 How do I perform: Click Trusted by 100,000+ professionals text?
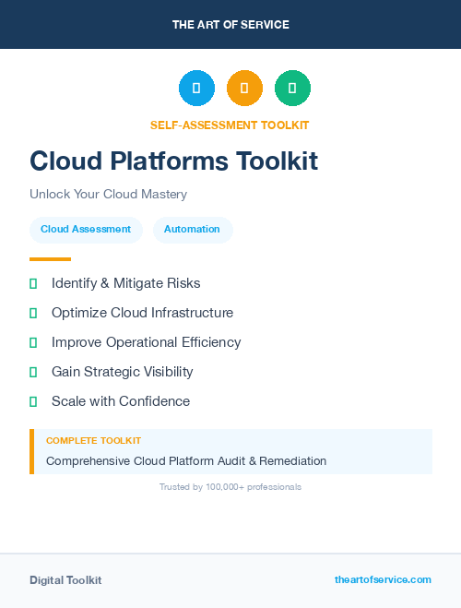230,487
